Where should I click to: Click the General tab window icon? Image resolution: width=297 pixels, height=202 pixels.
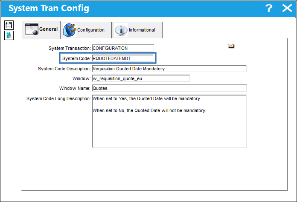tap(32, 29)
